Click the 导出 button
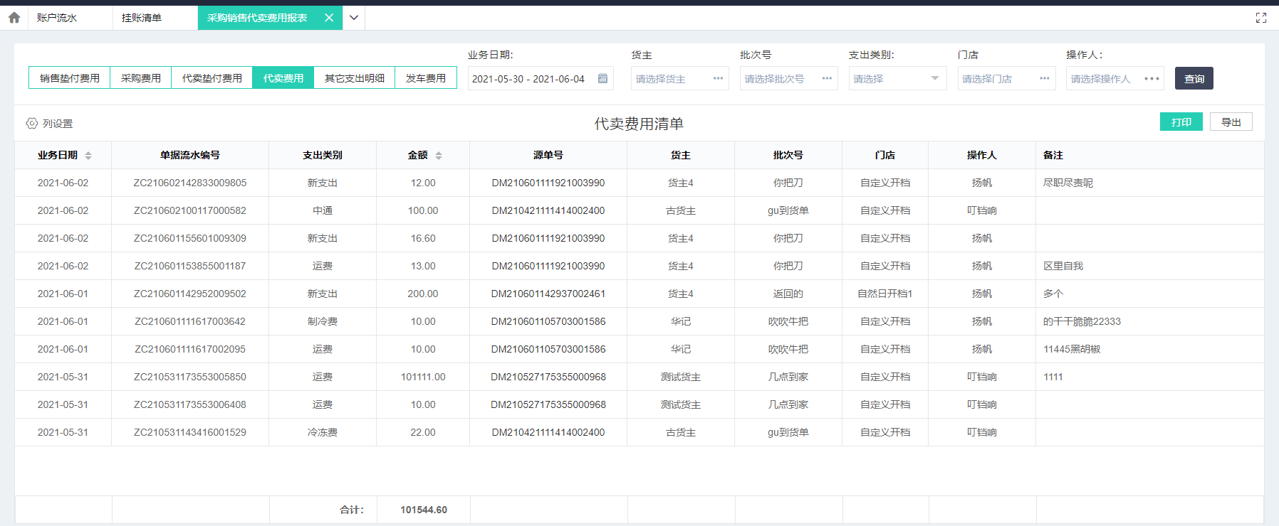Screen dimensions: 1279x526 pos(1231,122)
